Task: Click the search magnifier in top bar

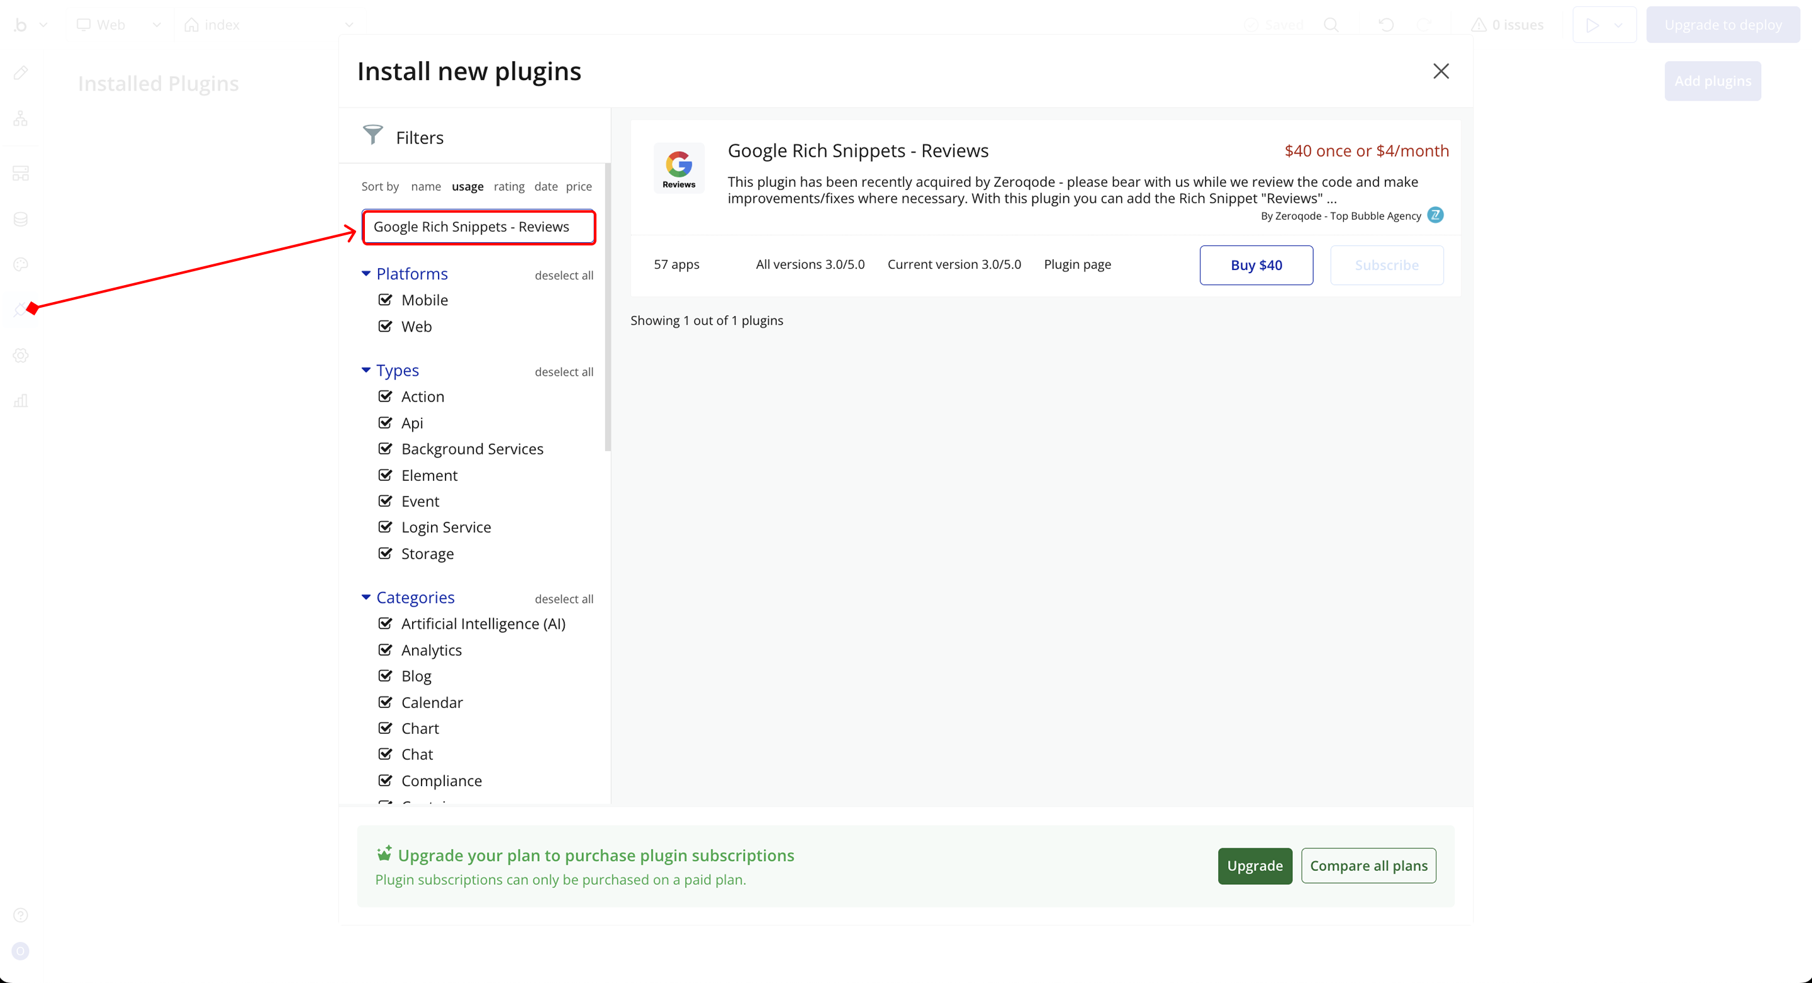Action: coord(1331,25)
